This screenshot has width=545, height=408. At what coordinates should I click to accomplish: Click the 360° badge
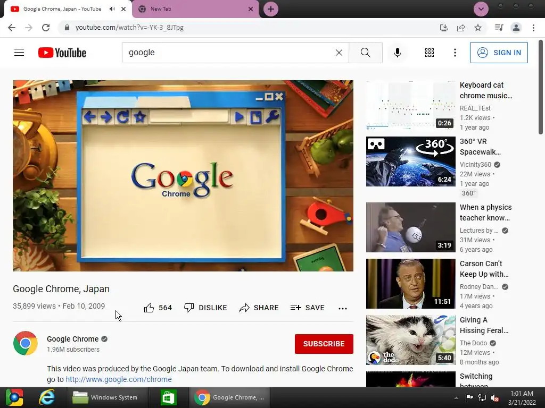click(468, 193)
